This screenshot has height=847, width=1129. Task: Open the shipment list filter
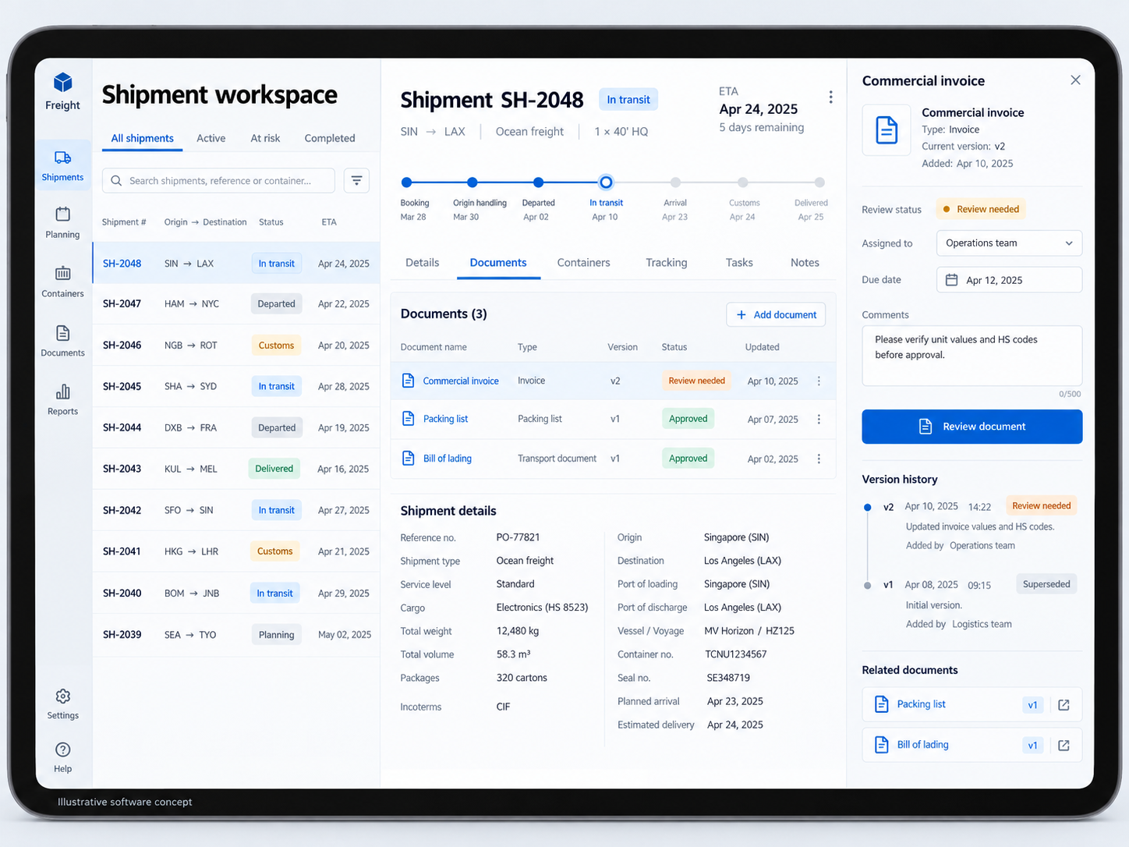click(x=357, y=180)
